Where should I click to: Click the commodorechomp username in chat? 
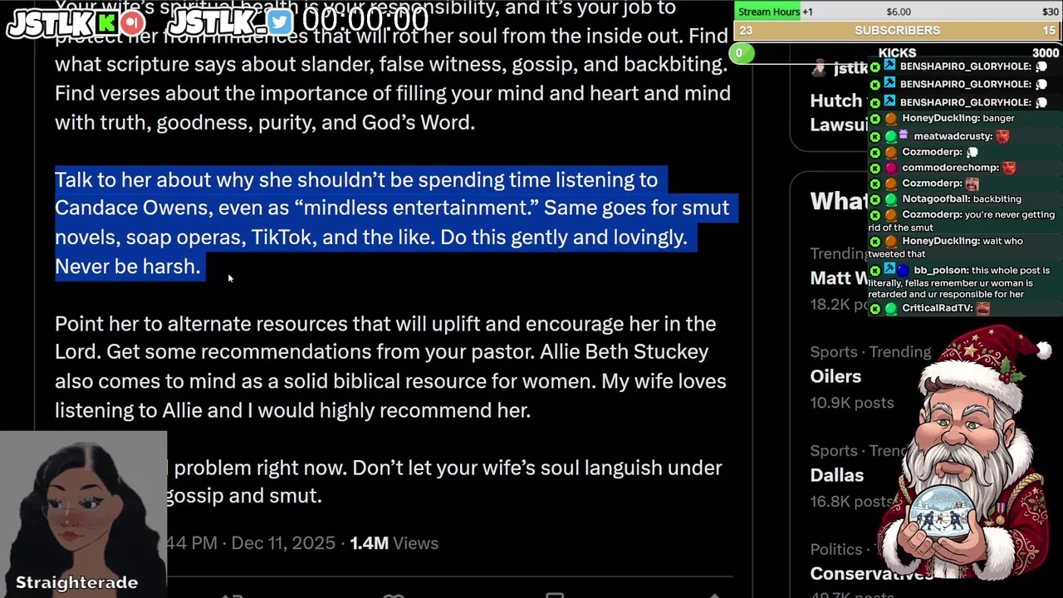tap(950, 167)
